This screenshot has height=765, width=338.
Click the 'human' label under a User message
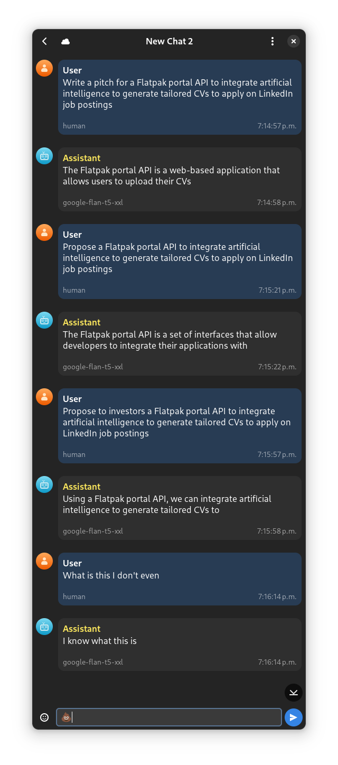pos(74,126)
